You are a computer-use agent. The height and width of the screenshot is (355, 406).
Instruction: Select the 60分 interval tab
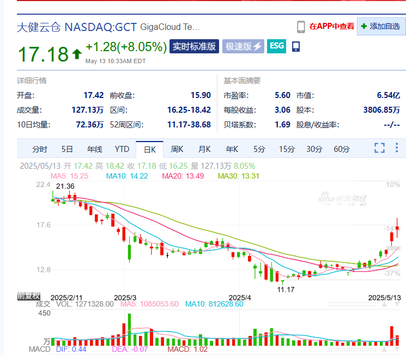click(x=342, y=149)
